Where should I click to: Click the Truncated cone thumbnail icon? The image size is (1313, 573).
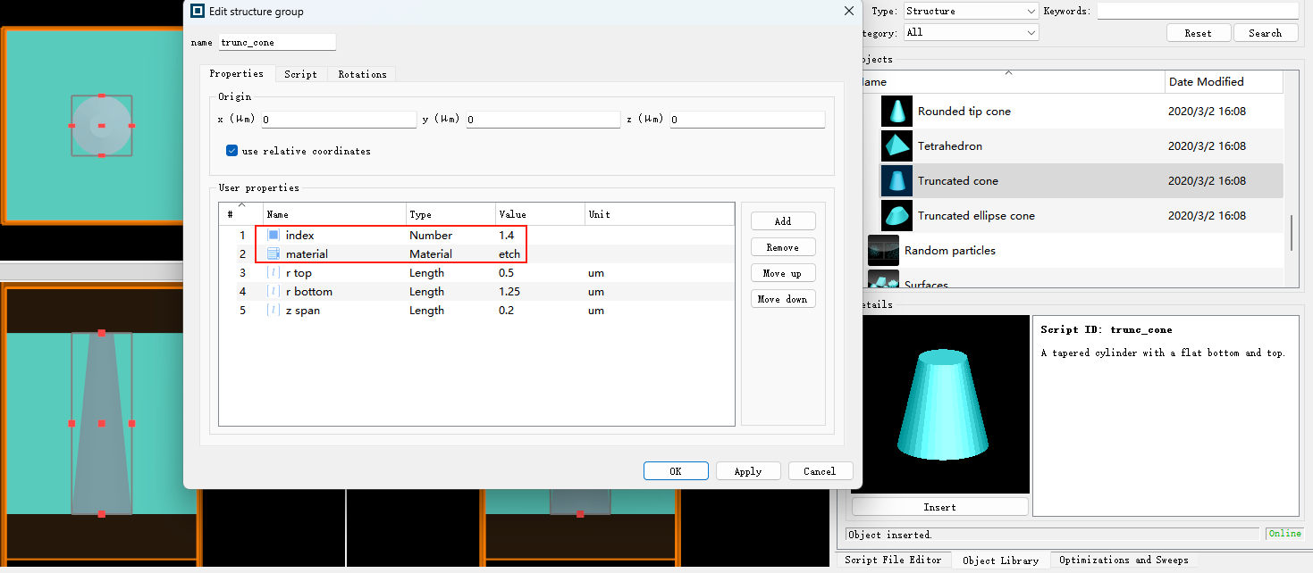(x=896, y=181)
